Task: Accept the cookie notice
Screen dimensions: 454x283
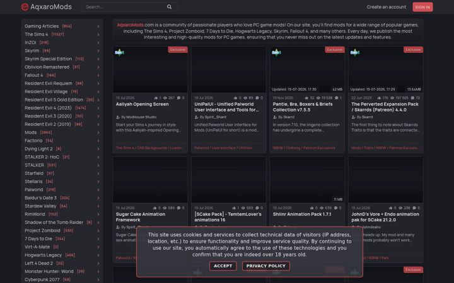Action: (x=223, y=266)
